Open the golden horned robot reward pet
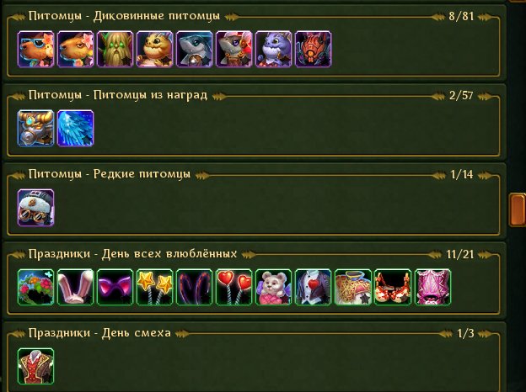526x392 pixels. [x=35, y=128]
